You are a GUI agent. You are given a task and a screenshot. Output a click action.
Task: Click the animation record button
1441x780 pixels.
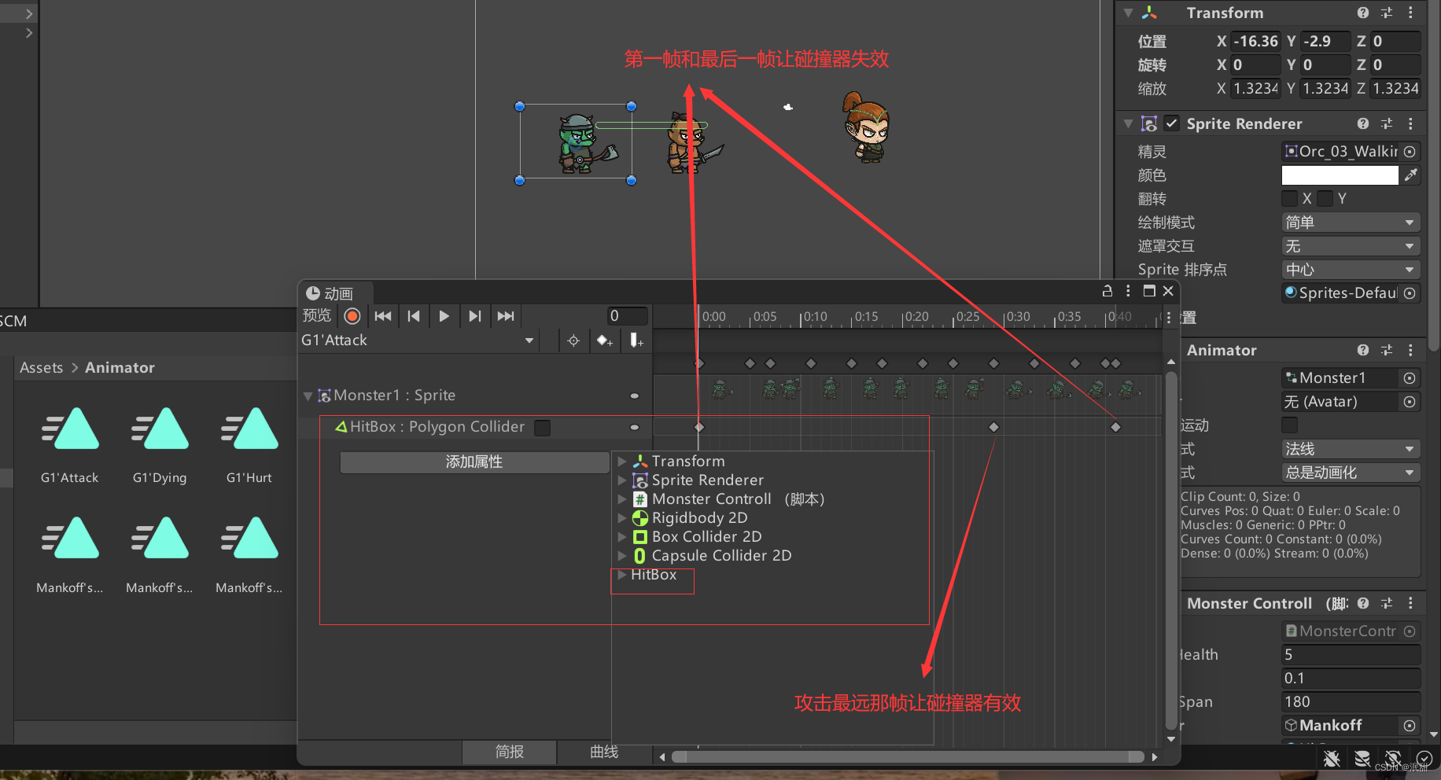(x=352, y=316)
